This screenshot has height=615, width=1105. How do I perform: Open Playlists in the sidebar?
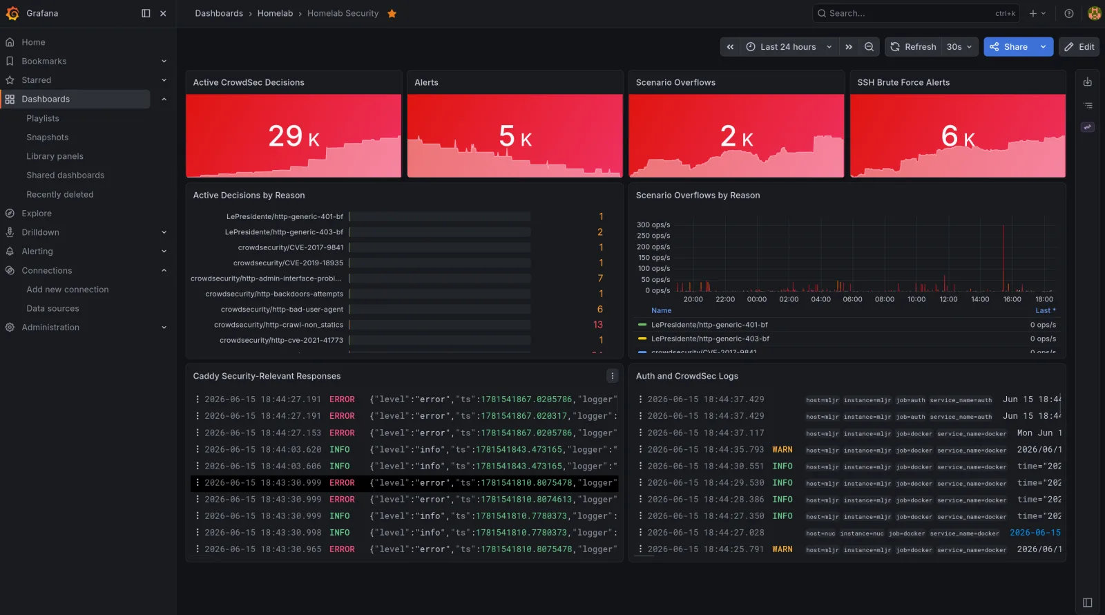[43, 118]
